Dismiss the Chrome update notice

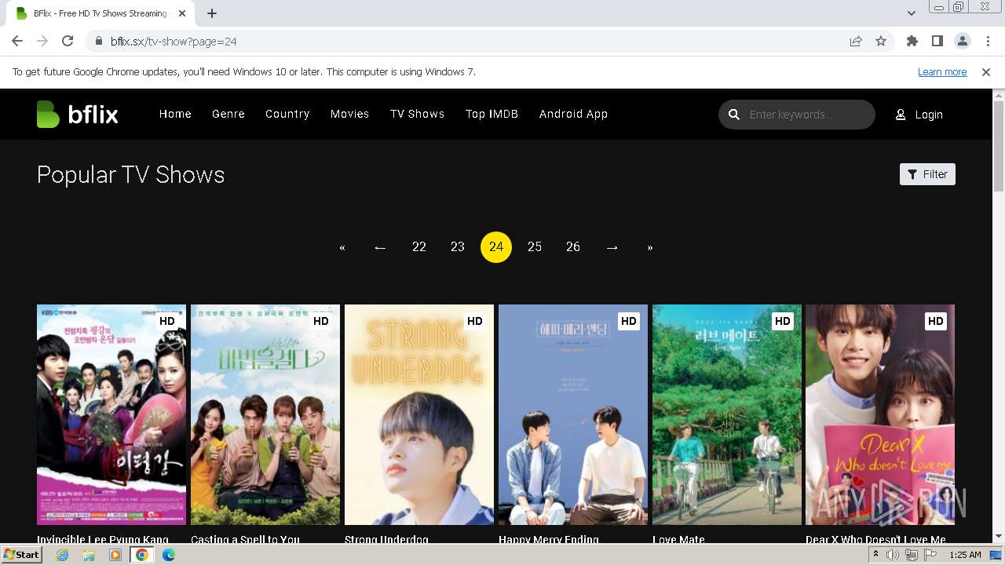click(x=986, y=72)
